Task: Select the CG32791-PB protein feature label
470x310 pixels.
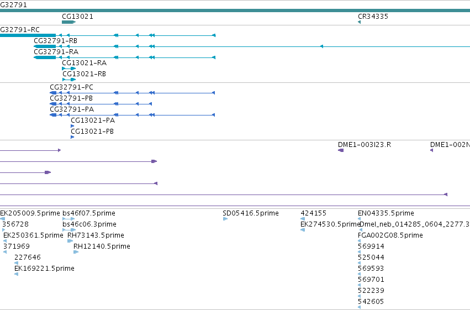Action: point(71,98)
